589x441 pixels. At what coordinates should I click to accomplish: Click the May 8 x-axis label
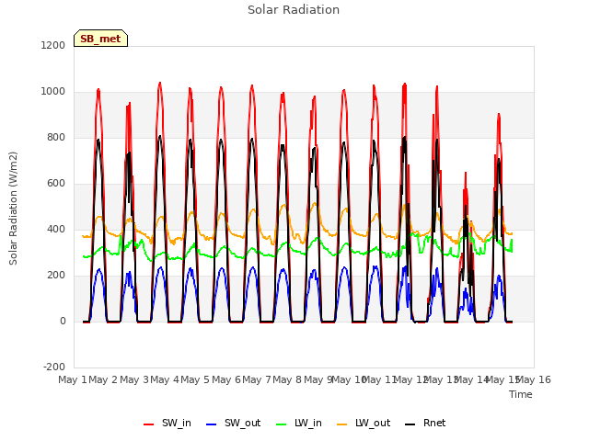click(x=287, y=379)
